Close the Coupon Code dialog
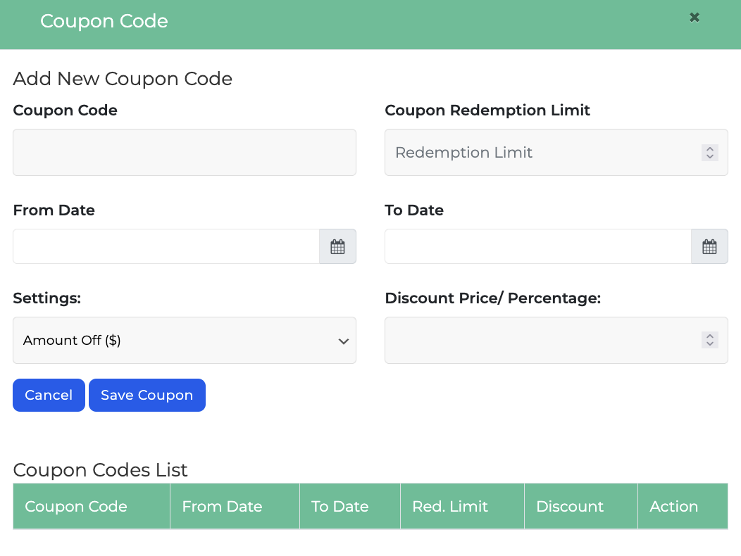Screen dimensions: 741x556 695,18
